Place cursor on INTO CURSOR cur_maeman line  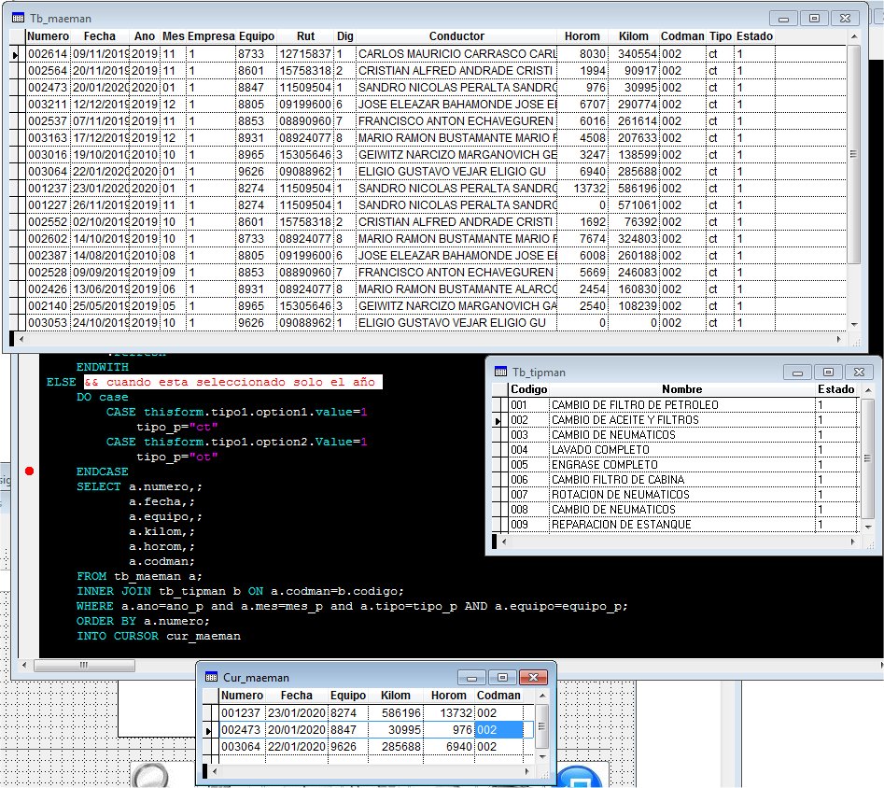click(x=159, y=636)
